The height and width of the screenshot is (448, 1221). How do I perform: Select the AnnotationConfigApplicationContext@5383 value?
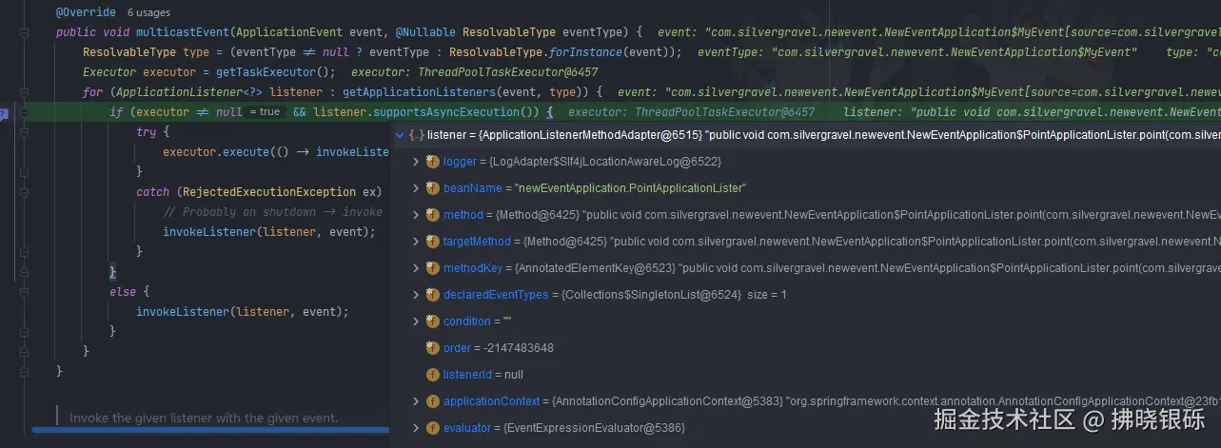tap(666, 401)
